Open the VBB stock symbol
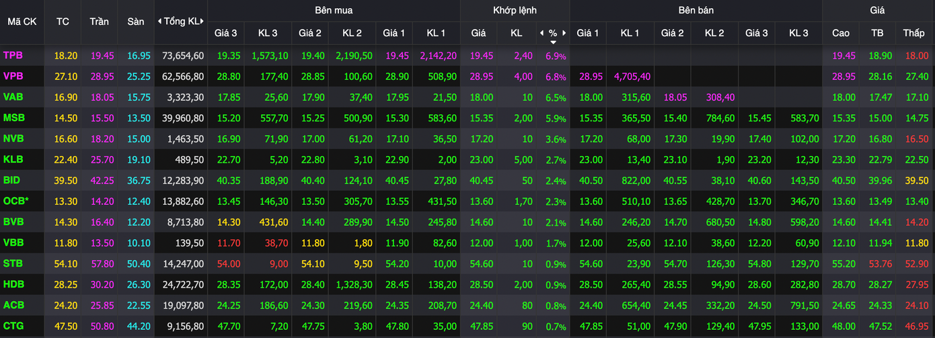This screenshot has width=935, height=338. [13, 243]
